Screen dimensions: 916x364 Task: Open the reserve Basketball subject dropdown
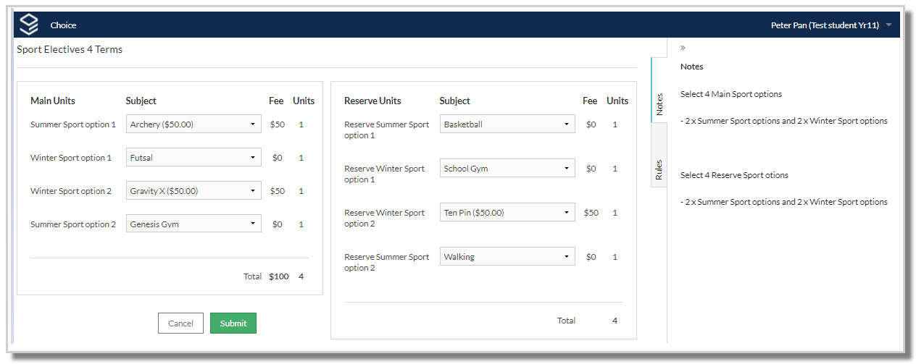(x=507, y=124)
